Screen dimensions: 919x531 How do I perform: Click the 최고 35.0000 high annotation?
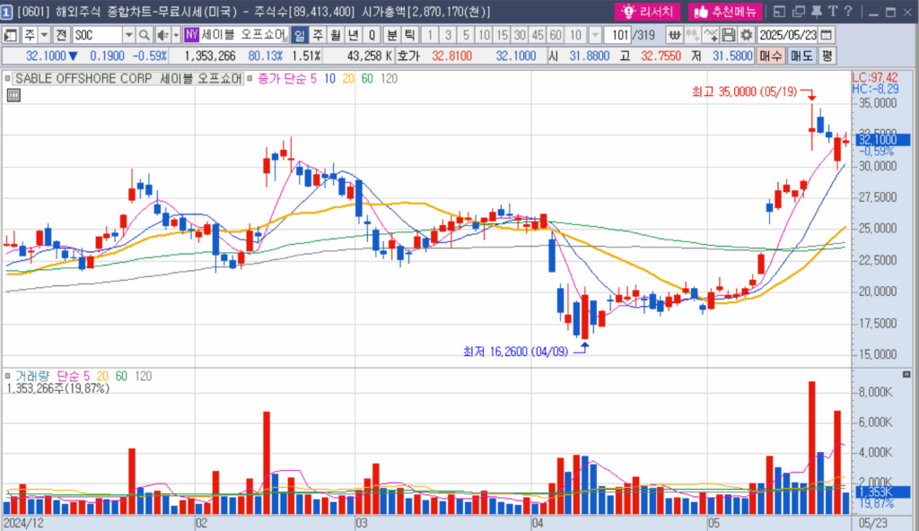(x=744, y=91)
